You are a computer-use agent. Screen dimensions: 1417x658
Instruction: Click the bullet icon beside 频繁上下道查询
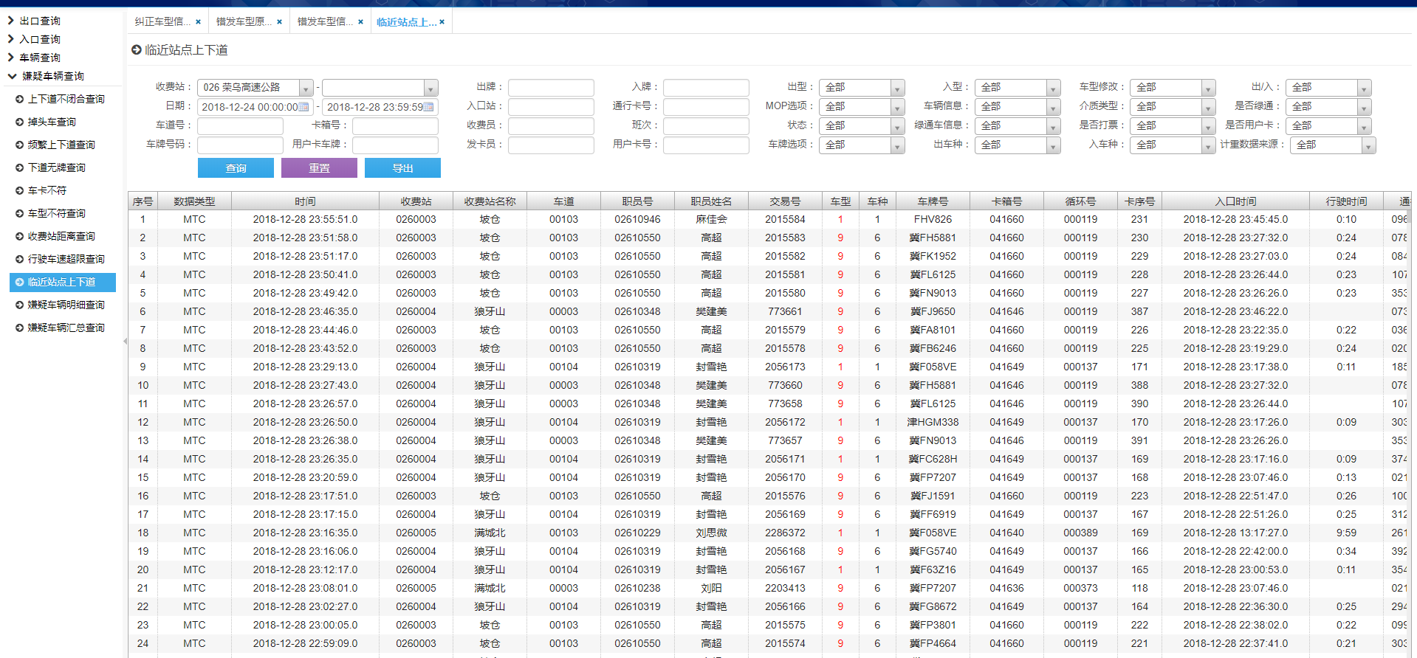(x=20, y=145)
